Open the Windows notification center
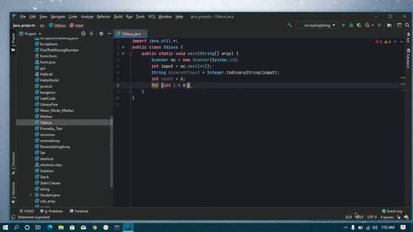The height and width of the screenshot is (232, 413). [403, 227]
